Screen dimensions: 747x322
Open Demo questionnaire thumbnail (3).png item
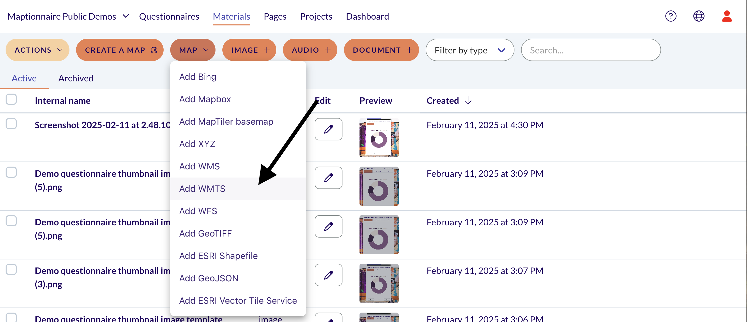103,277
